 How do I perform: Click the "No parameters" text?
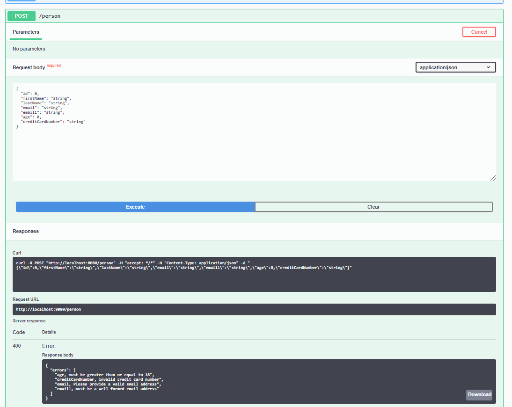[29, 49]
